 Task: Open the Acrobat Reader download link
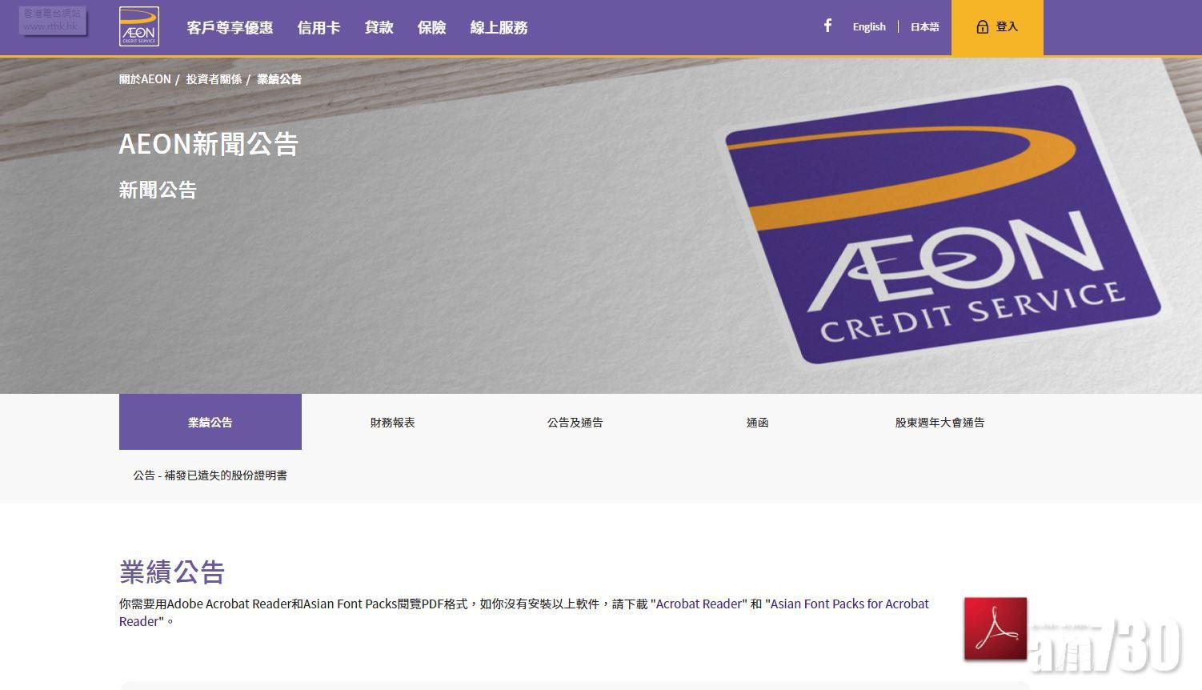pos(698,604)
